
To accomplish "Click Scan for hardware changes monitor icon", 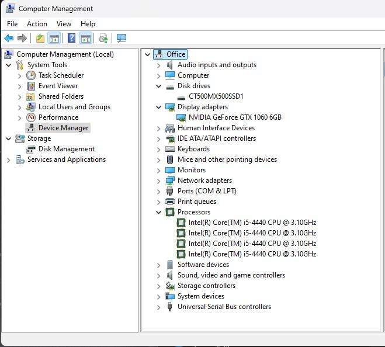I will coord(122,38).
